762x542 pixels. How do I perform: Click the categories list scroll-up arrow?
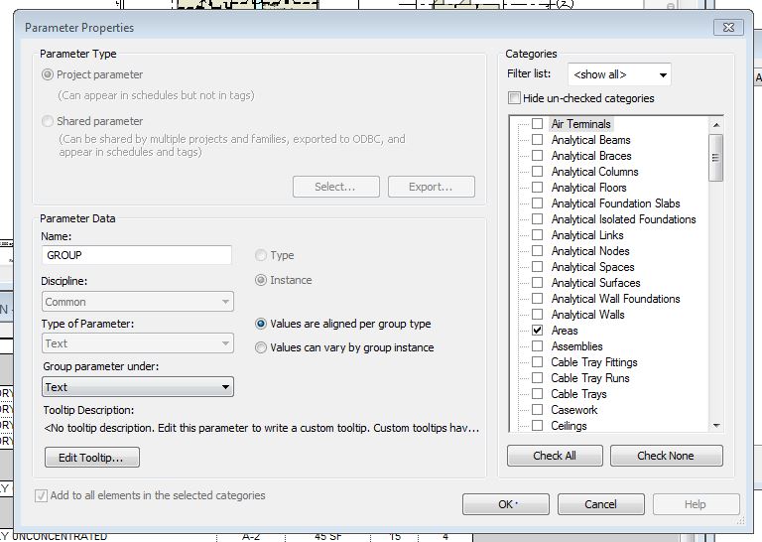click(715, 125)
